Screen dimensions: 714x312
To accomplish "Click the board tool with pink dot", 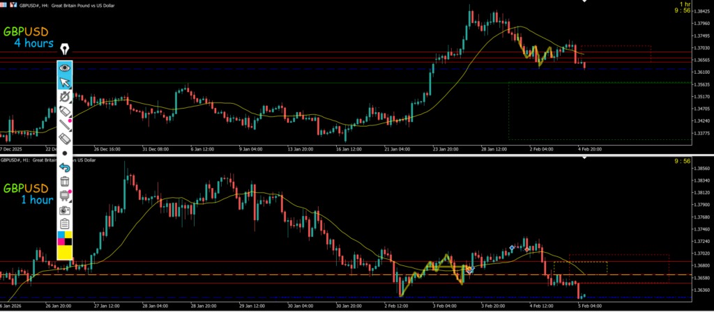I will coord(65,195).
